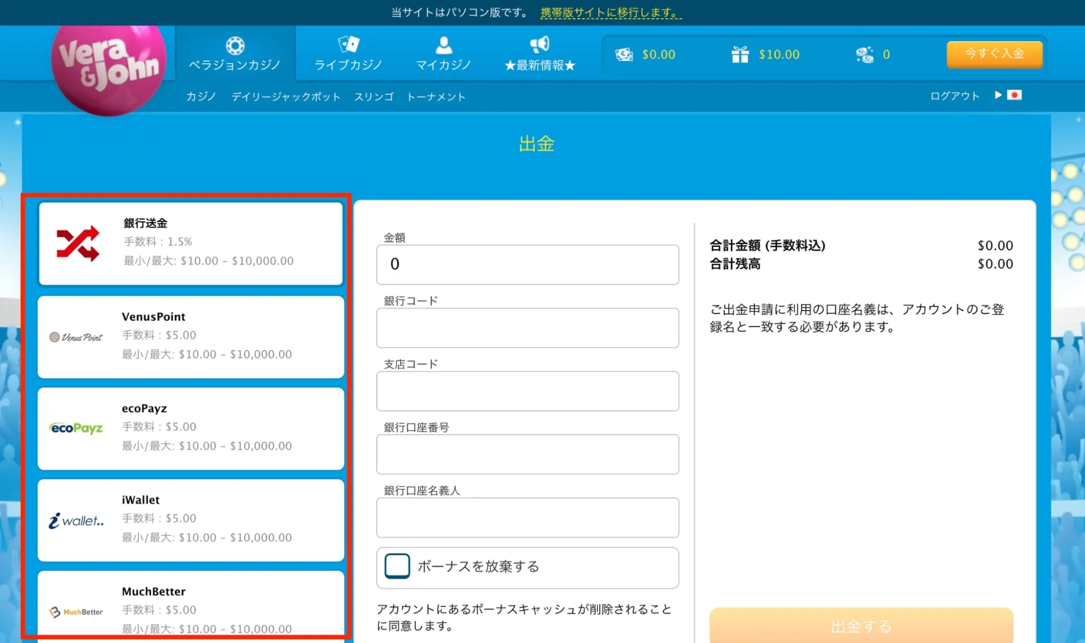Image resolution: width=1085 pixels, height=643 pixels.
Task: Click the ecoPayz logo
Action: click(76, 428)
